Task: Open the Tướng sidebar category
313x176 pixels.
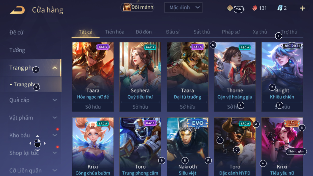Action: point(17,50)
